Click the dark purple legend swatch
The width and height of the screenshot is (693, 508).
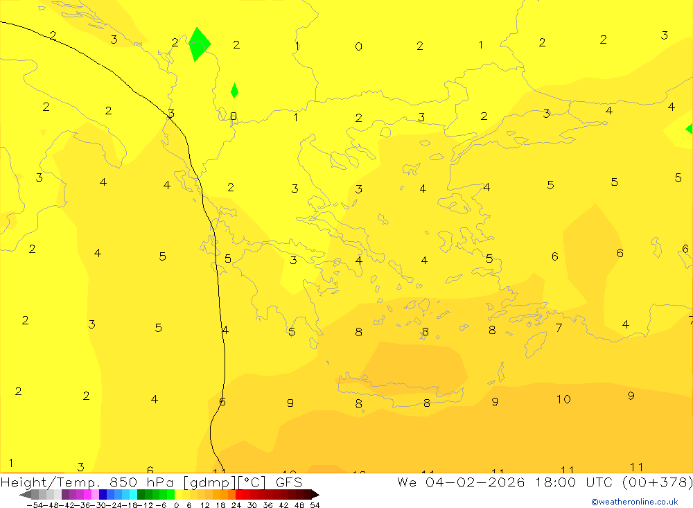click(65, 494)
